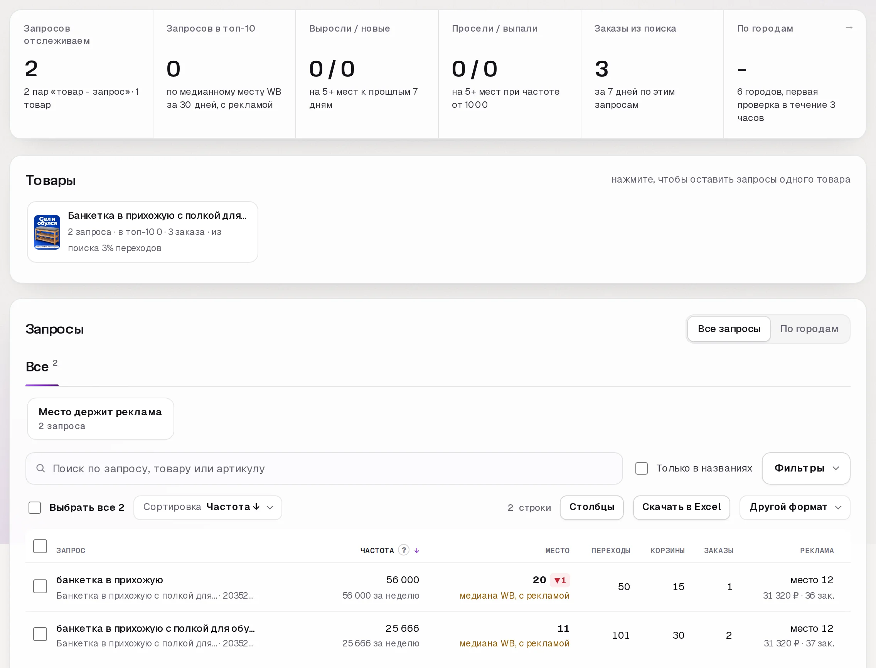The image size is (876, 668).
Task: Tick the table header select-all checkbox
Action: coord(40,546)
